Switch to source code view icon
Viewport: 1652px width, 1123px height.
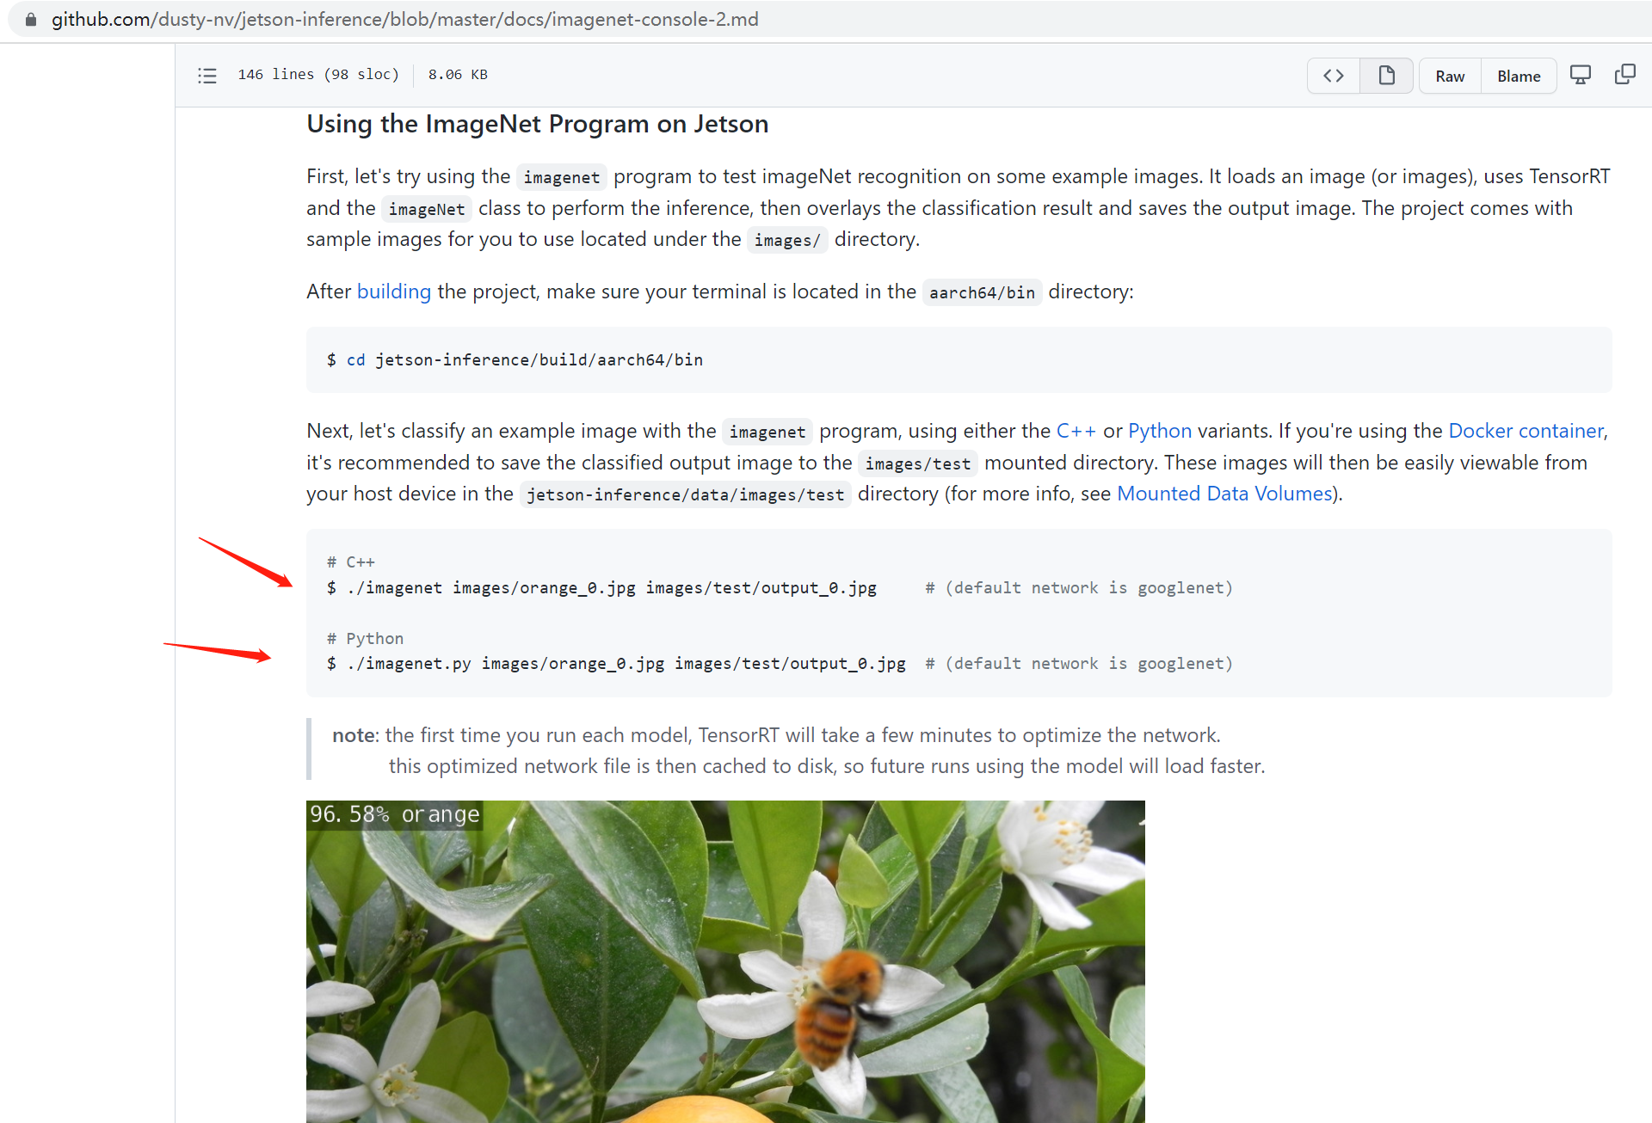[1333, 76]
